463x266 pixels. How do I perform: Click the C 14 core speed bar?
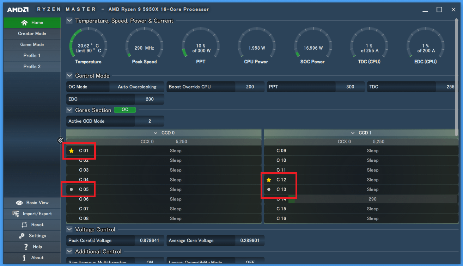pos(372,199)
